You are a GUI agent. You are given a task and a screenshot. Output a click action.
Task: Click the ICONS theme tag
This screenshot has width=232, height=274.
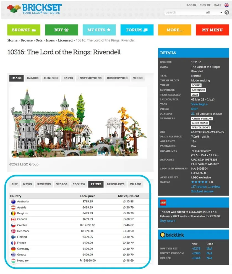196,85
